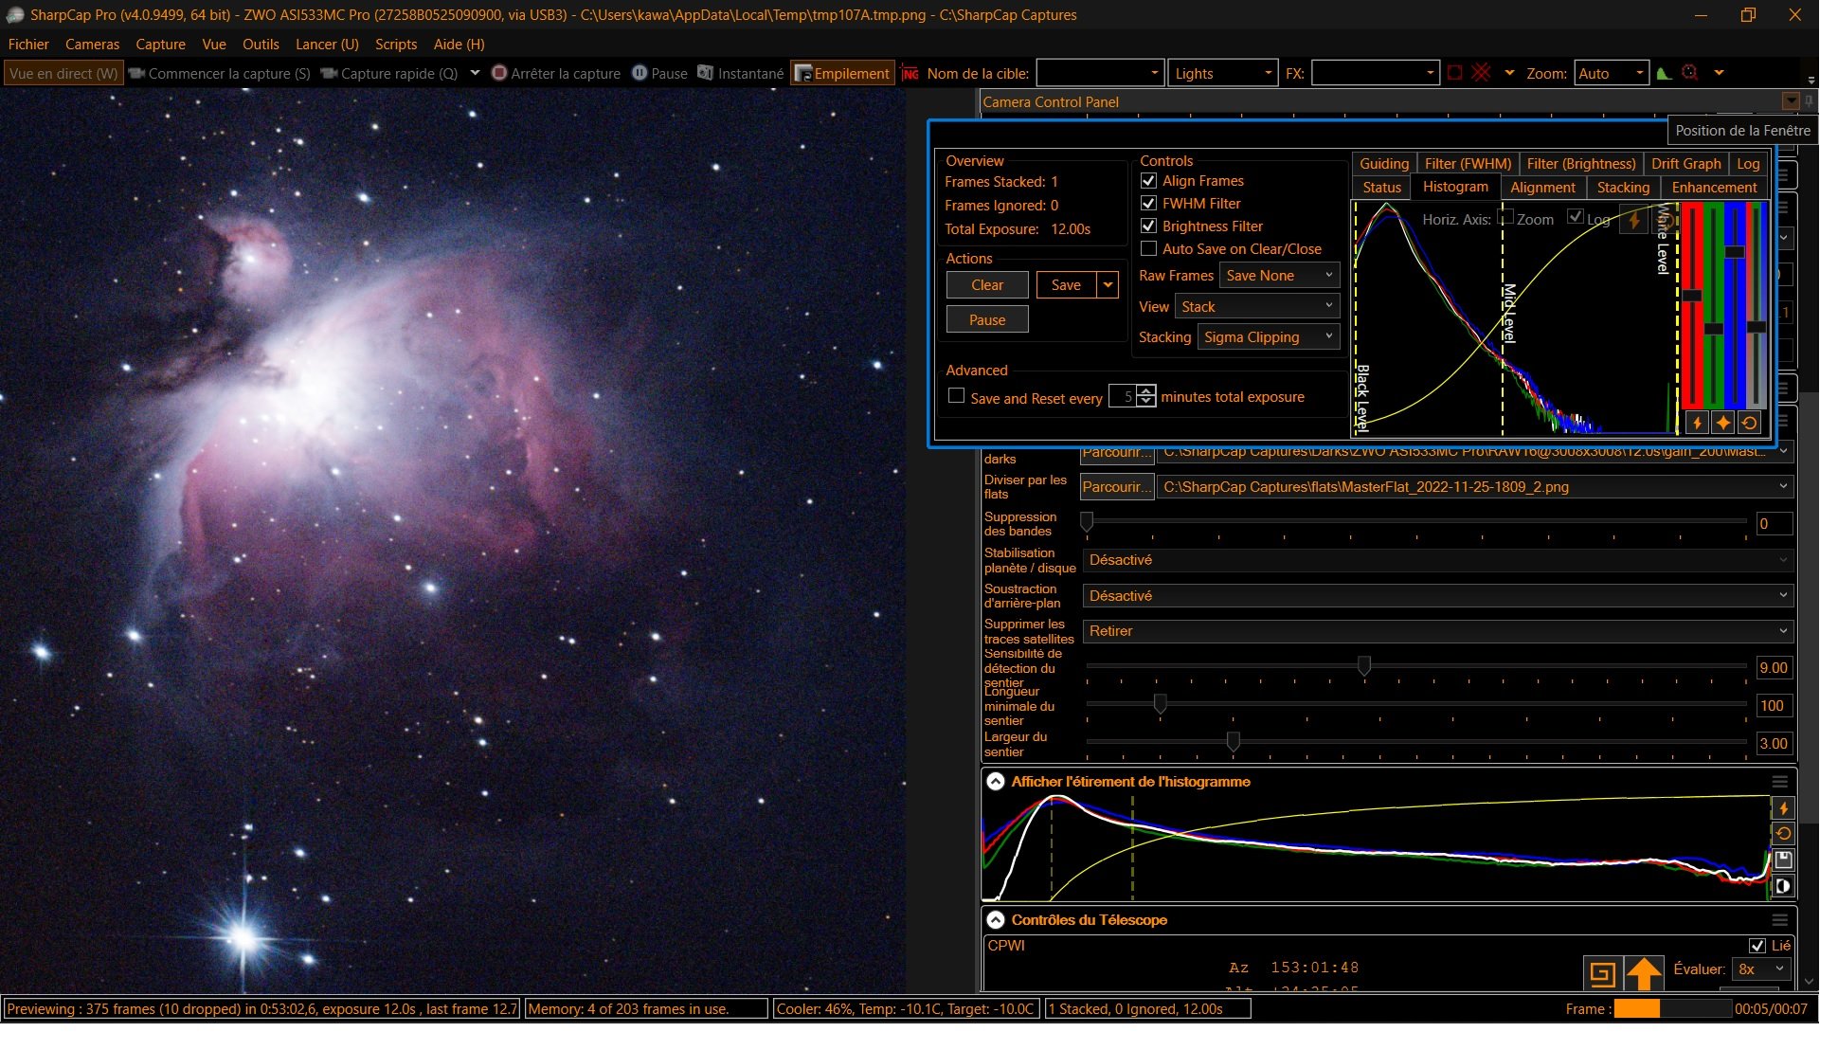Click the reset arrow icon under color sliders
1838x1050 pixels.
click(x=1750, y=424)
